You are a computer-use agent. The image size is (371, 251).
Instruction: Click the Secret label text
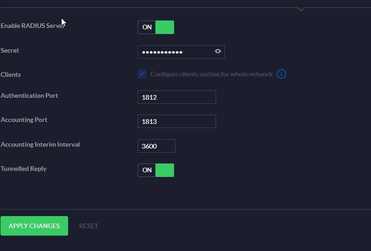pos(10,50)
